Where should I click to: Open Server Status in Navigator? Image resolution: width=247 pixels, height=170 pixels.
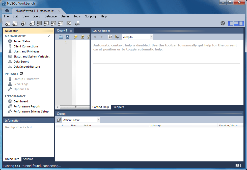22,41
